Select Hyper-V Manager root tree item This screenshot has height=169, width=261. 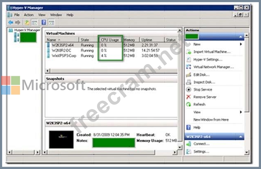(x=27, y=30)
